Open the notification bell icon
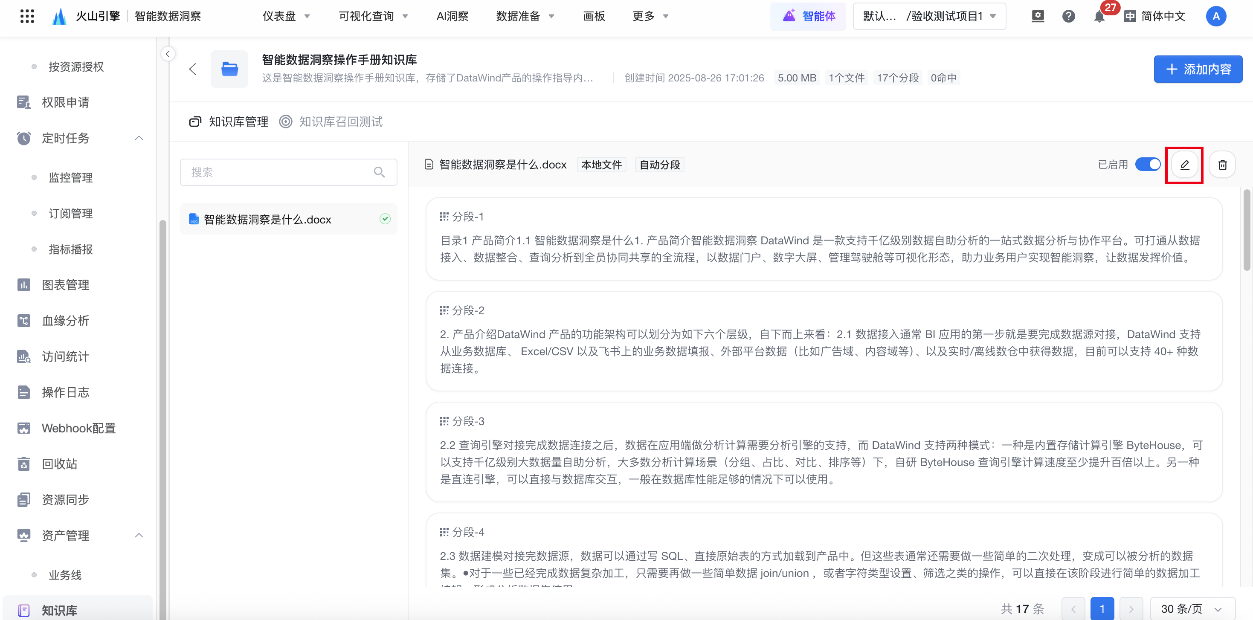This screenshot has width=1253, height=620. pyautogui.click(x=1099, y=17)
